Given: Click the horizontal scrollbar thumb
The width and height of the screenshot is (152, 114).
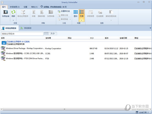Looking at the screenshot, I should [64, 109].
